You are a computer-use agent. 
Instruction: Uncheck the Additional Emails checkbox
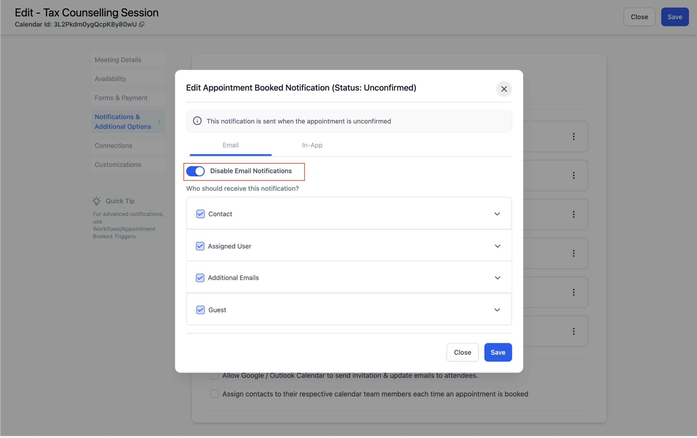pyautogui.click(x=200, y=278)
